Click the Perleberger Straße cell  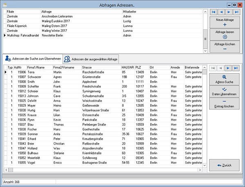coord(101,125)
